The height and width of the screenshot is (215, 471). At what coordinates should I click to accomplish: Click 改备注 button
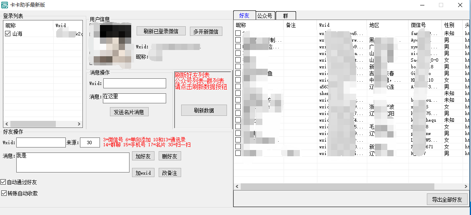pos(170,172)
